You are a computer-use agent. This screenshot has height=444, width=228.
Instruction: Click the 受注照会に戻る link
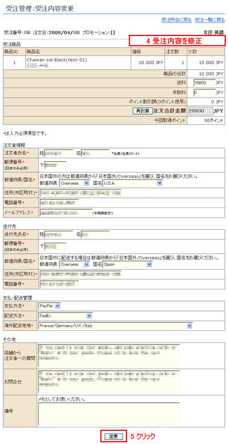[177, 20]
